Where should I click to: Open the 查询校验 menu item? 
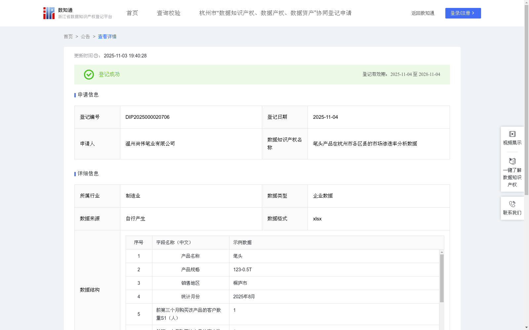[169, 13]
